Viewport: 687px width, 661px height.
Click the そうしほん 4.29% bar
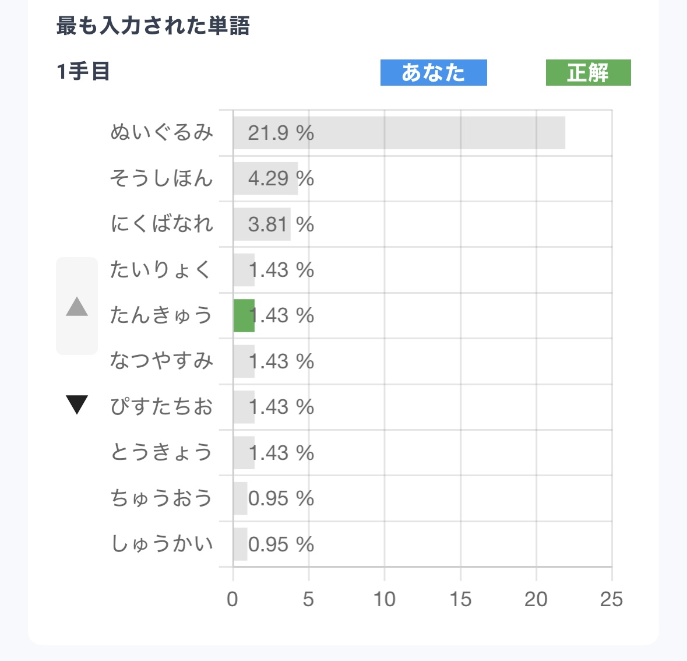[266, 178]
